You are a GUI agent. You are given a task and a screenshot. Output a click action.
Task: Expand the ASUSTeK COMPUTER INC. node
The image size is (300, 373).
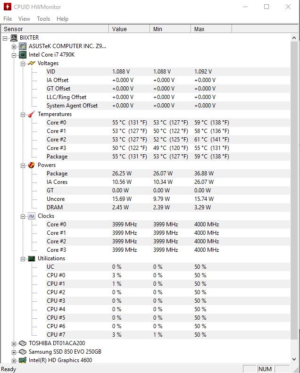[x=14, y=47]
